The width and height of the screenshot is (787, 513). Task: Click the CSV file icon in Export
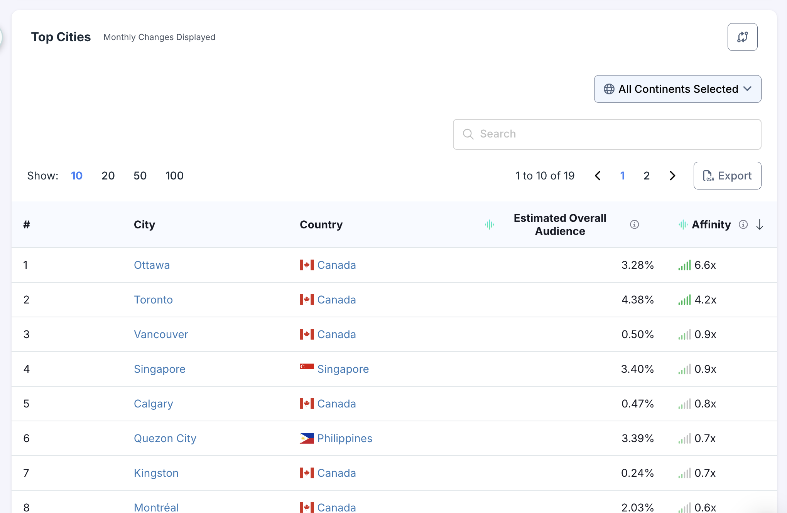click(708, 176)
